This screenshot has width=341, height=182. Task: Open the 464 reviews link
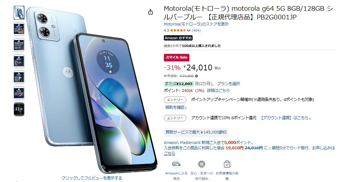196,31
